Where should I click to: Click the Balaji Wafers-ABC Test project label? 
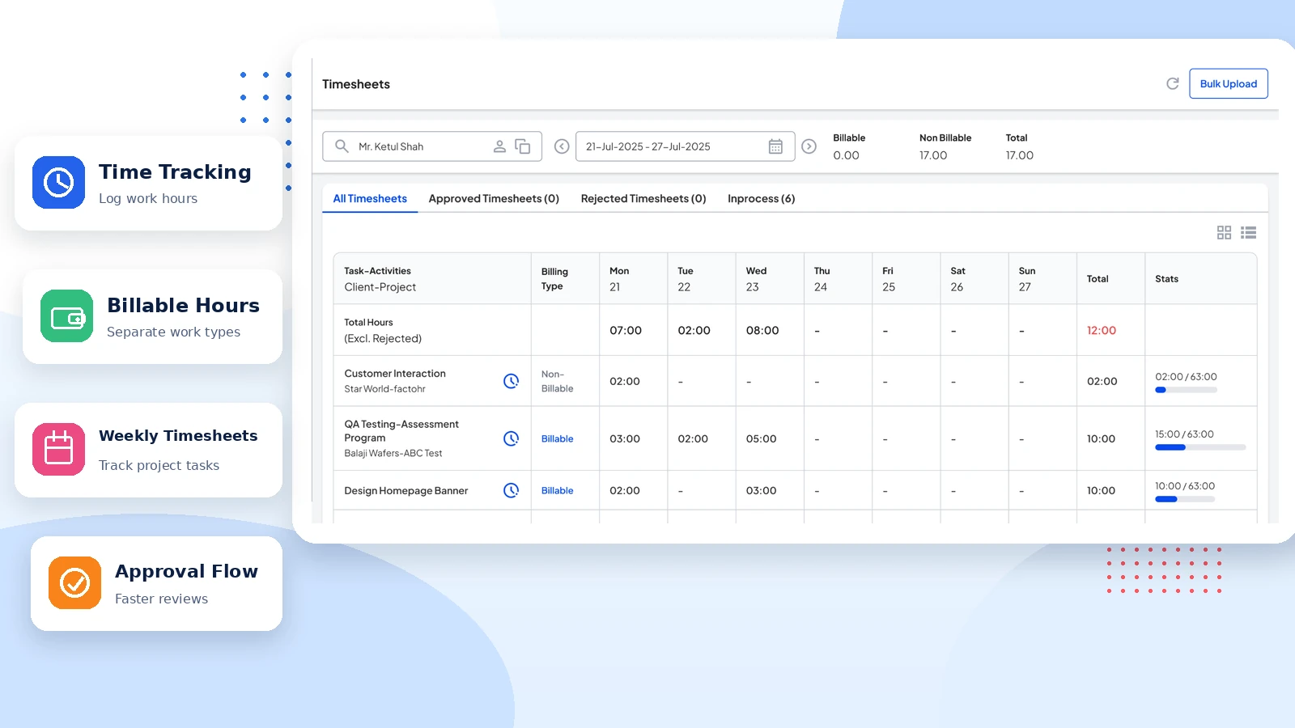click(x=393, y=453)
